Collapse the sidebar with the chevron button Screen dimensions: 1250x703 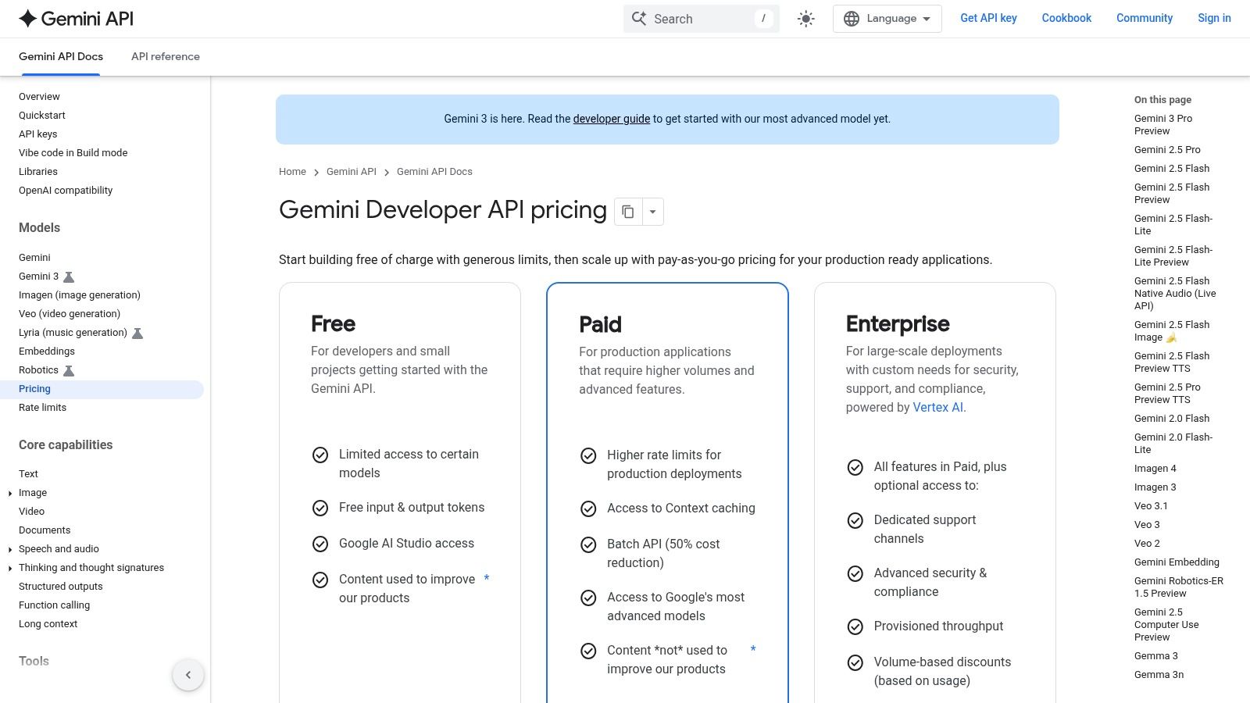pyautogui.click(x=188, y=675)
